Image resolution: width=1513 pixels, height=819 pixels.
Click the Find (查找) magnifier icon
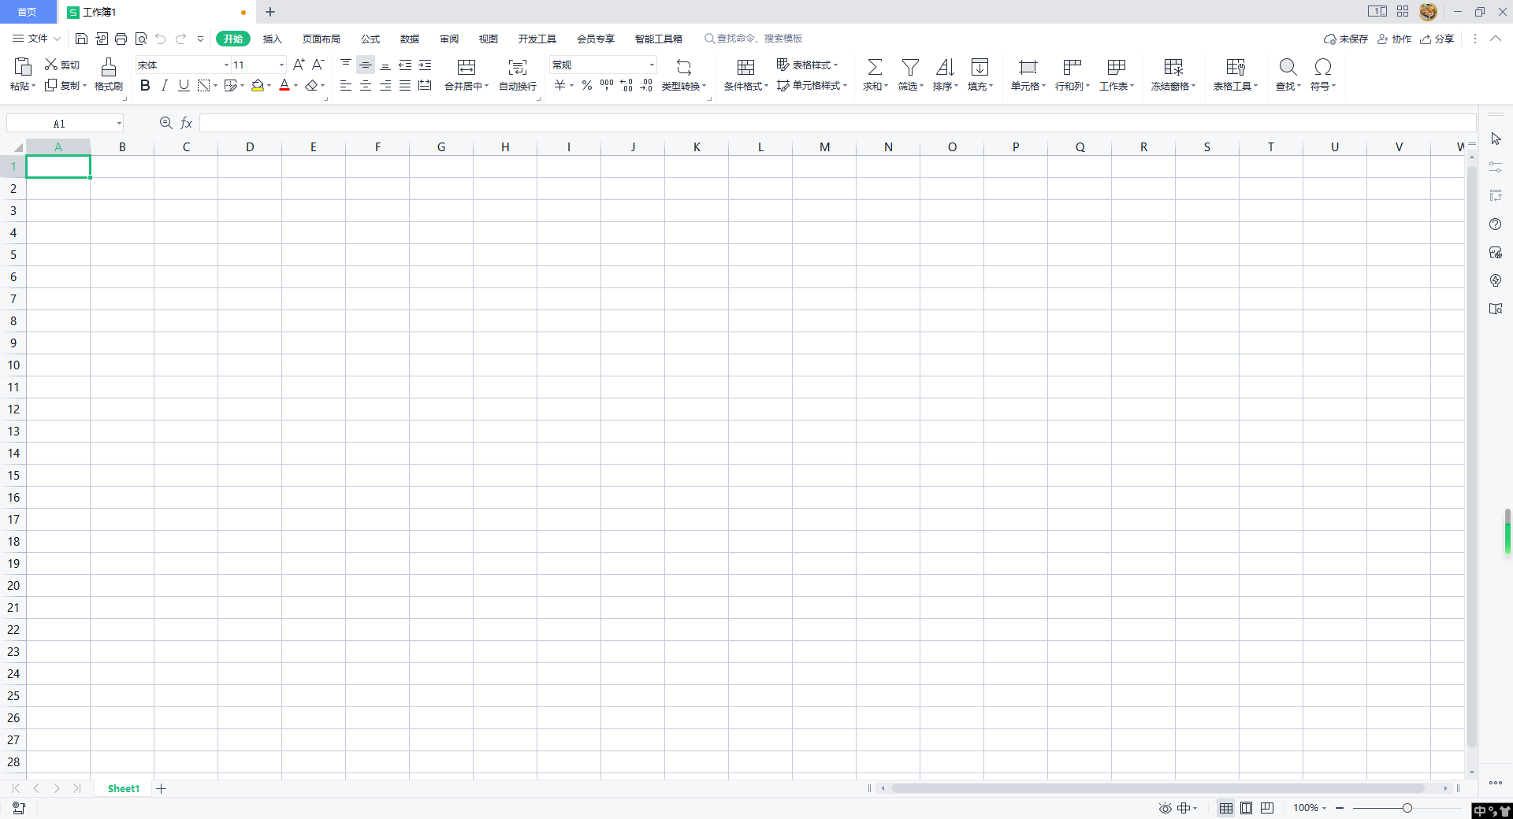[1288, 67]
